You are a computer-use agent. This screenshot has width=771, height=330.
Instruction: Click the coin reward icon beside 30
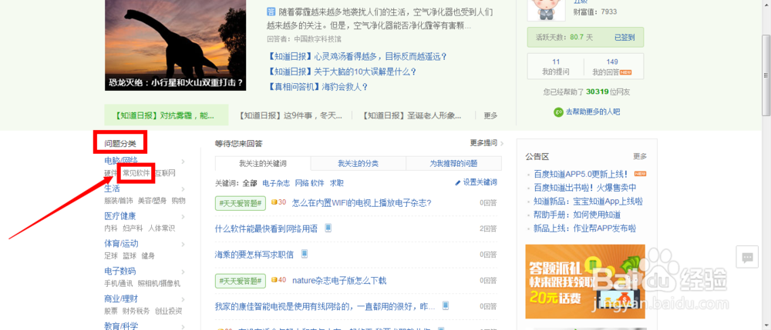(x=274, y=202)
